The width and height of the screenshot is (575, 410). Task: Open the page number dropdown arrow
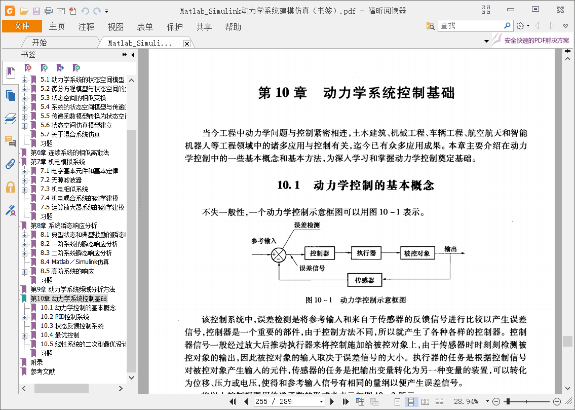click(x=321, y=401)
